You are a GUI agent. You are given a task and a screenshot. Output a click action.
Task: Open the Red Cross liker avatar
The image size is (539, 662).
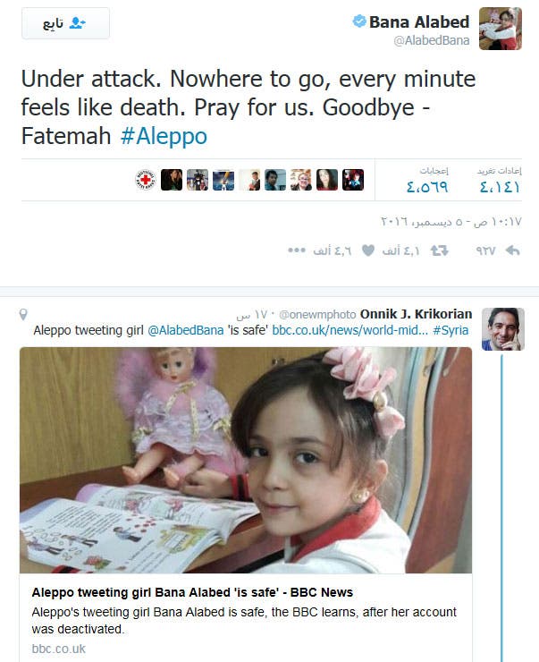pos(146,180)
